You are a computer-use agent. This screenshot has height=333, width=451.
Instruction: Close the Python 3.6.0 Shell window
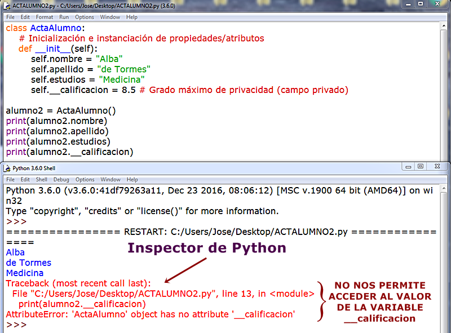pos(437,166)
